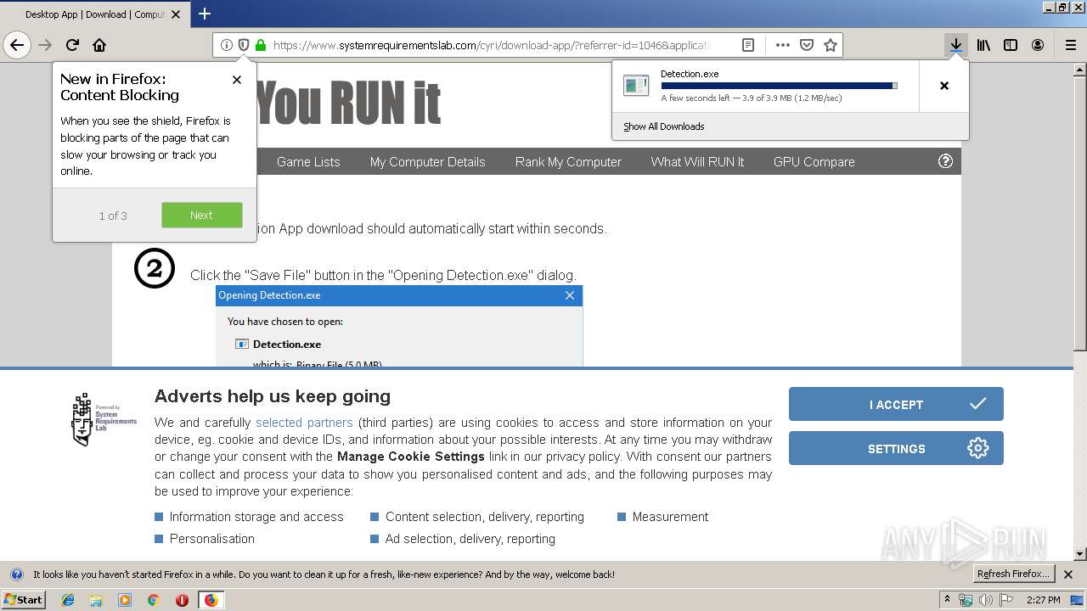Open cookie SETTINGS button
1087x611 pixels.
(x=896, y=448)
